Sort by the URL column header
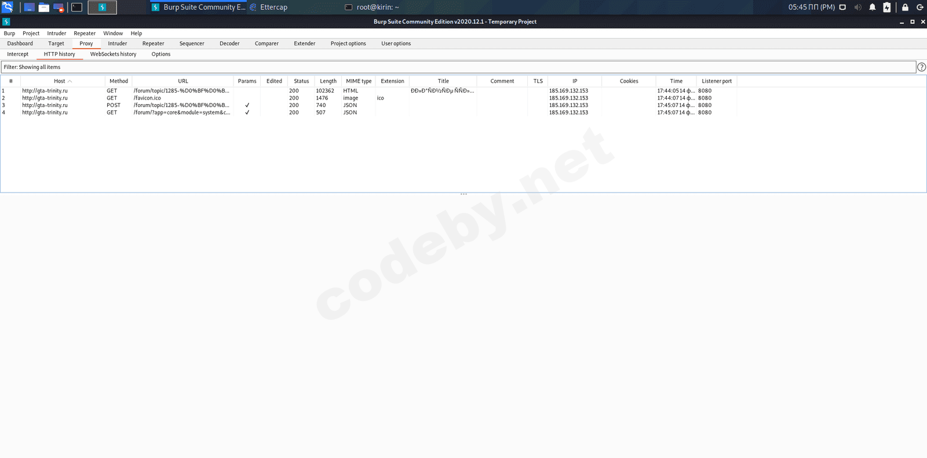Viewport: 927px width, 458px height. coord(183,81)
